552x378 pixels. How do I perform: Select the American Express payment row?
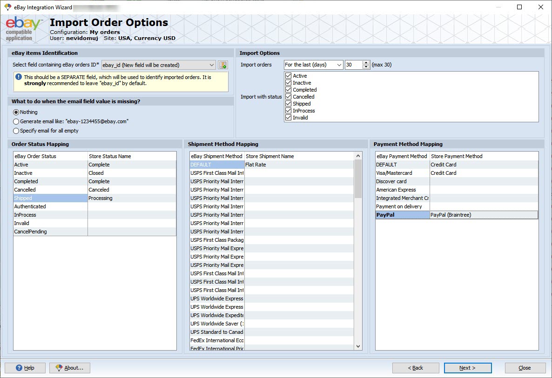403,190
